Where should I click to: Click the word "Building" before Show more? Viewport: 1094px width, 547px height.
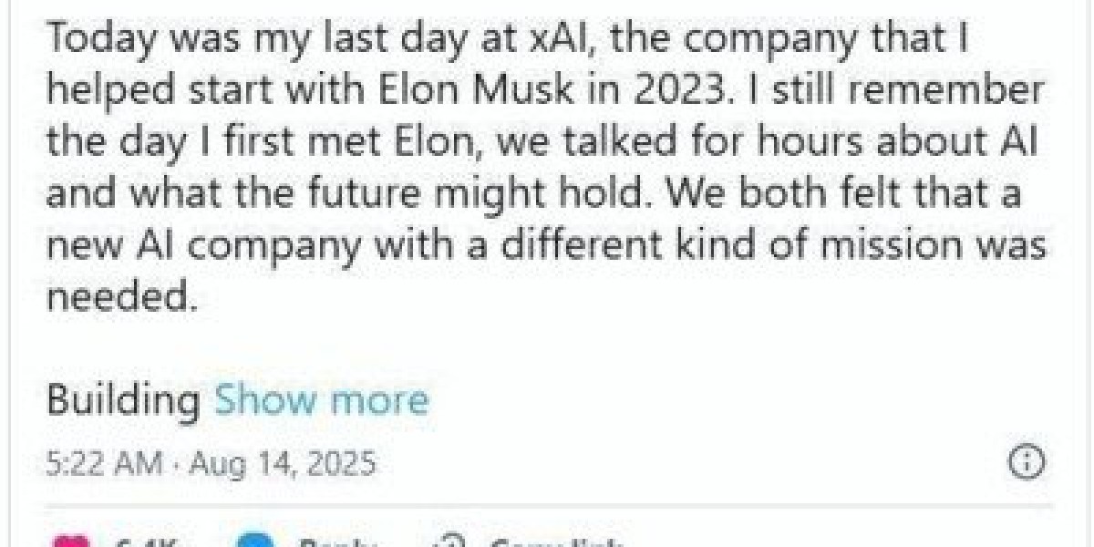point(123,400)
